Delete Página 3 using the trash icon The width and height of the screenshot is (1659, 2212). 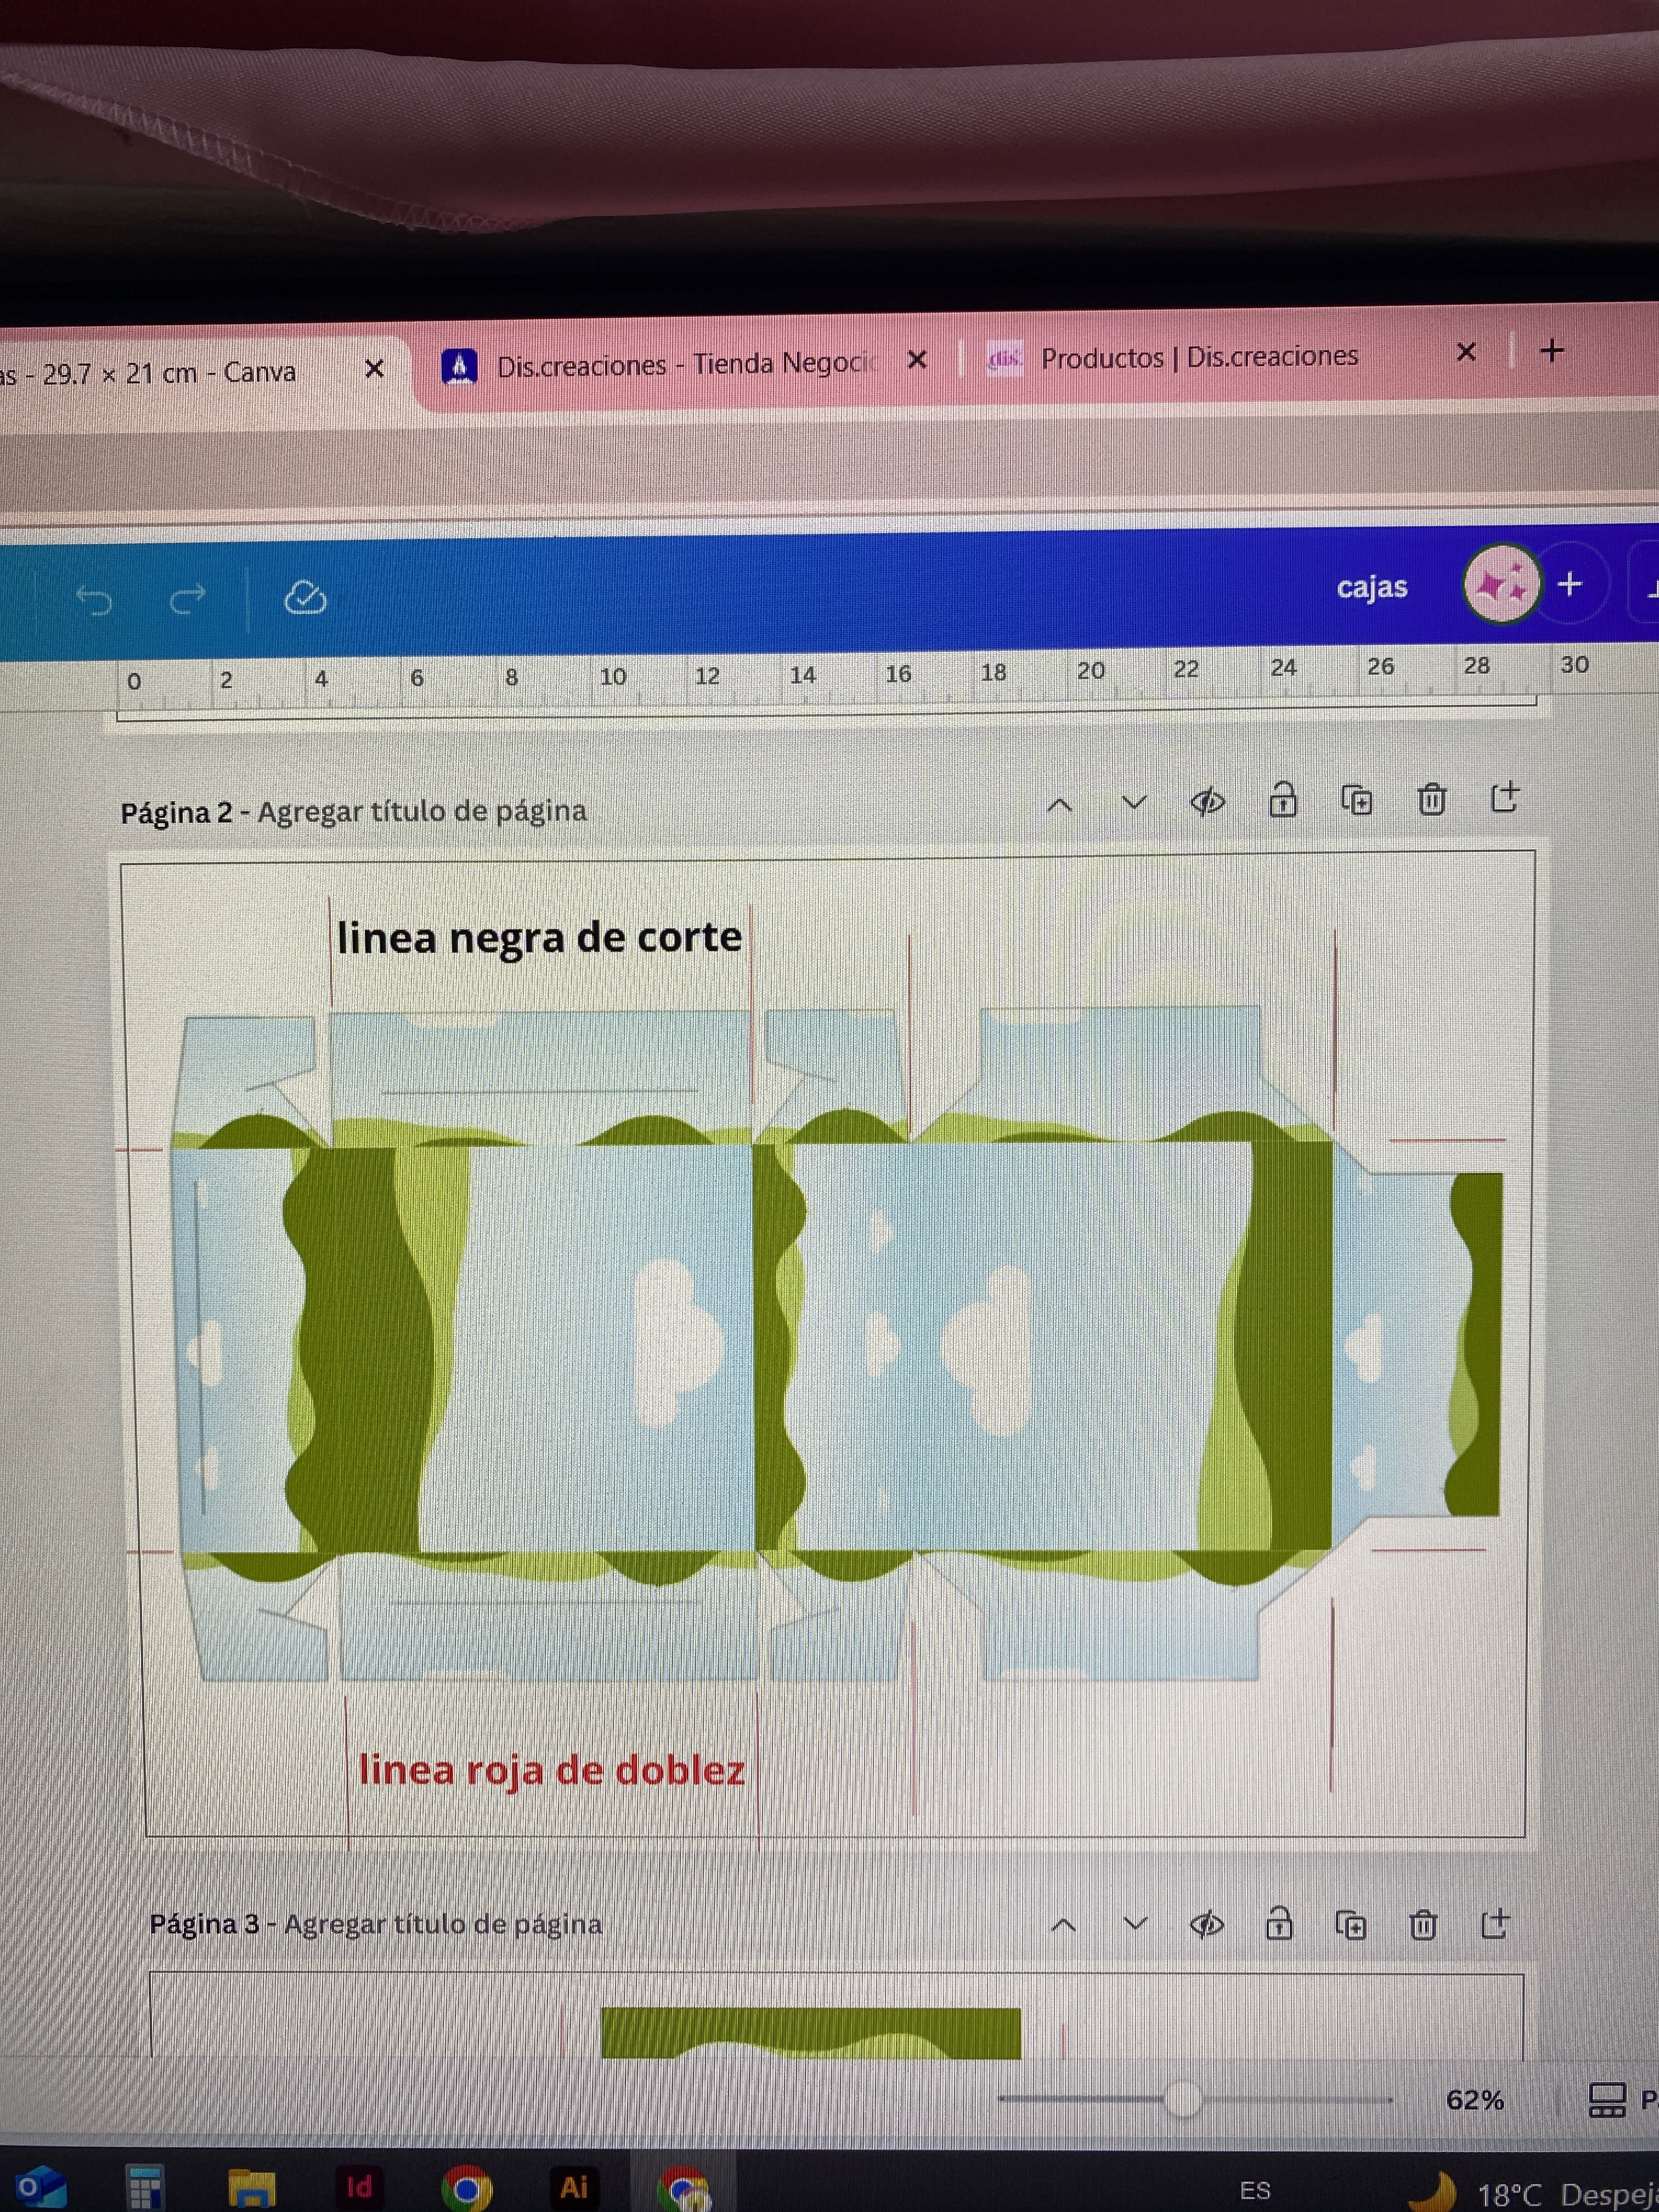pyautogui.click(x=1423, y=1925)
